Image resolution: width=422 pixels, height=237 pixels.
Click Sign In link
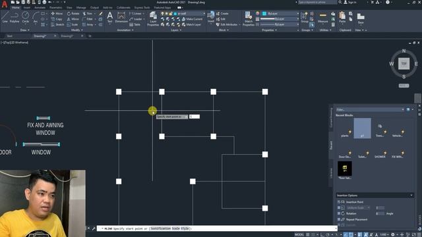[x=350, y=2]
